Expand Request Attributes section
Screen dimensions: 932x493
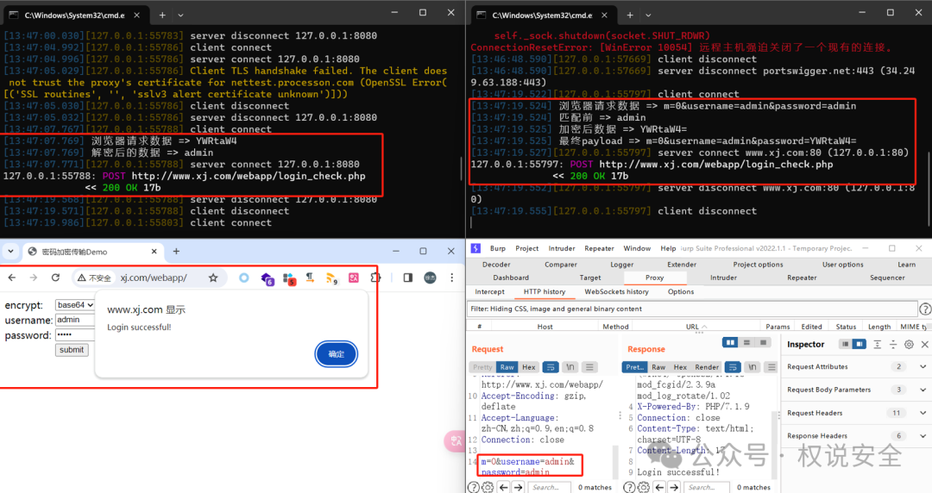[923, 366]
